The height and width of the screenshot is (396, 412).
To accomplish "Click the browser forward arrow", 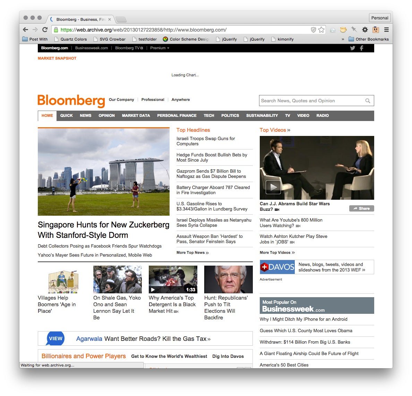I will 35,30.
